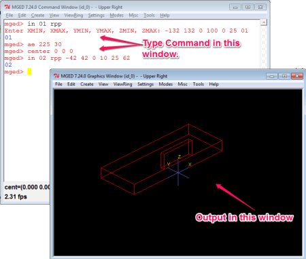This screenshot has height=259, width=306.
Task: Open Settings menu in Graphics Window
Action: tap(146, 84)
